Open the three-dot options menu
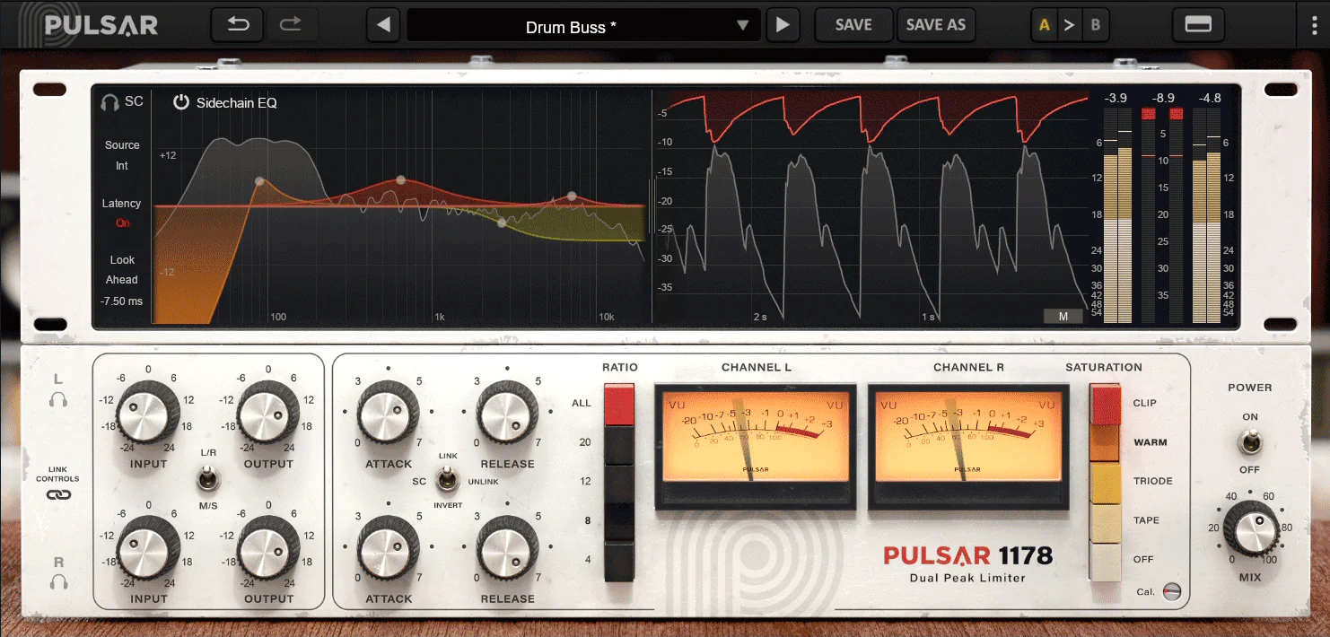The image size is (1330, 637). [1314, 25]
